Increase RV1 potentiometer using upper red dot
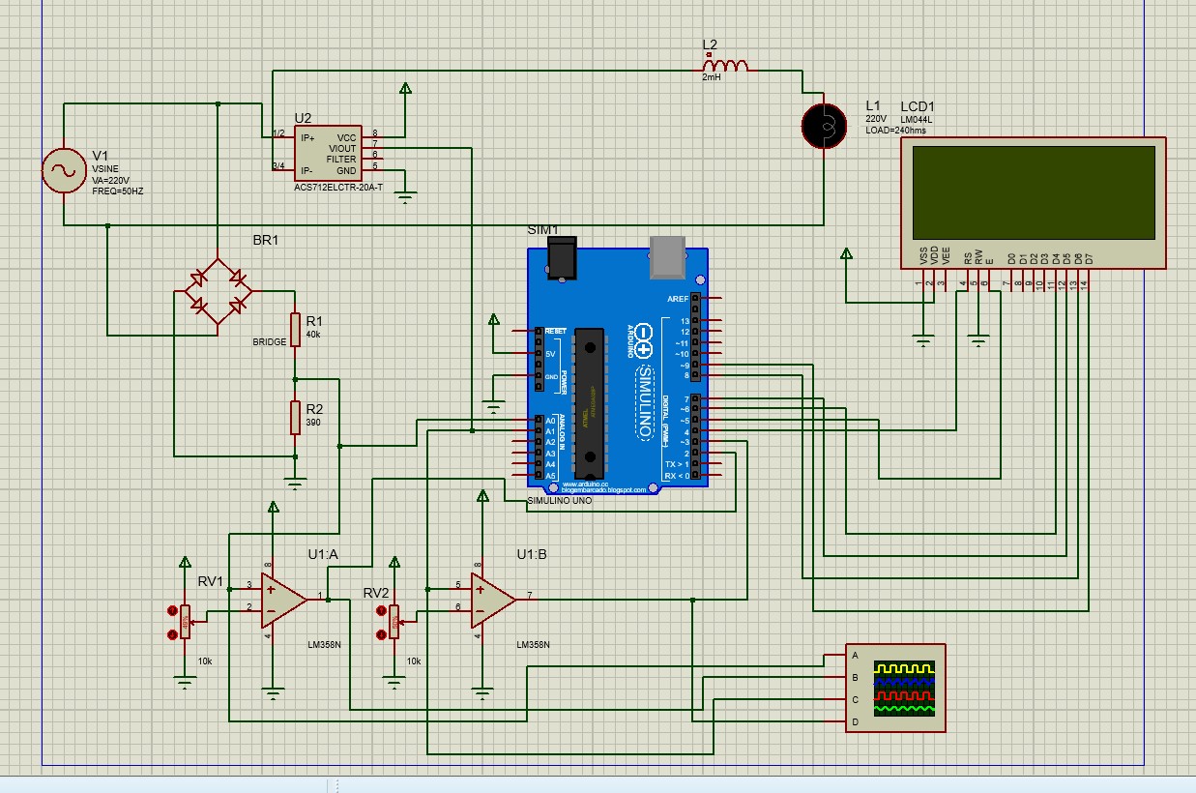1196x793 pixels. [172, 611]
